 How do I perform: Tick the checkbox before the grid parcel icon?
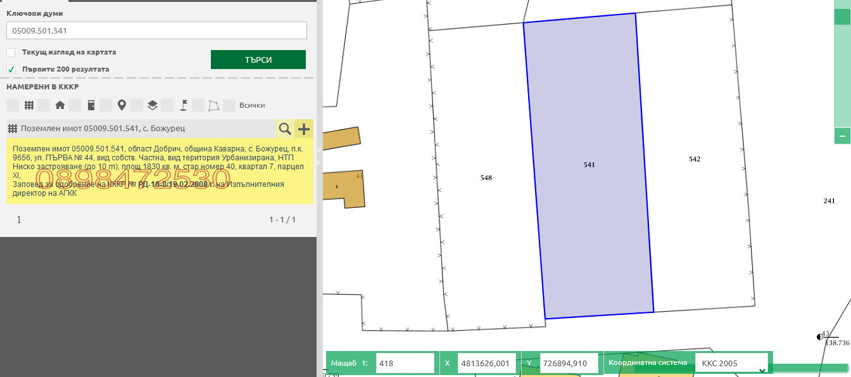13,105
